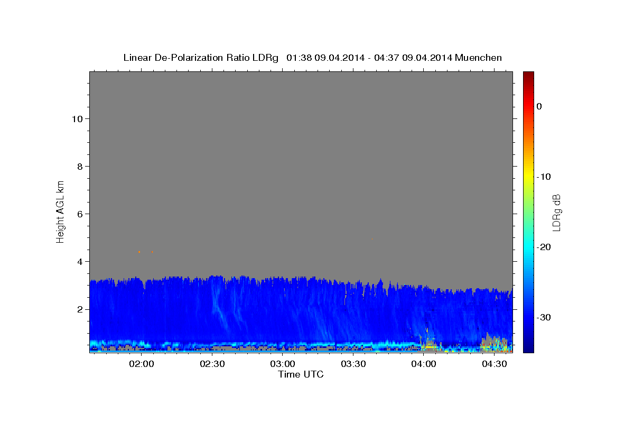The height and width of the screenshot is (423, 634).
Task: Click the 02:30 time tick label
Action: (x=212, y=364)
